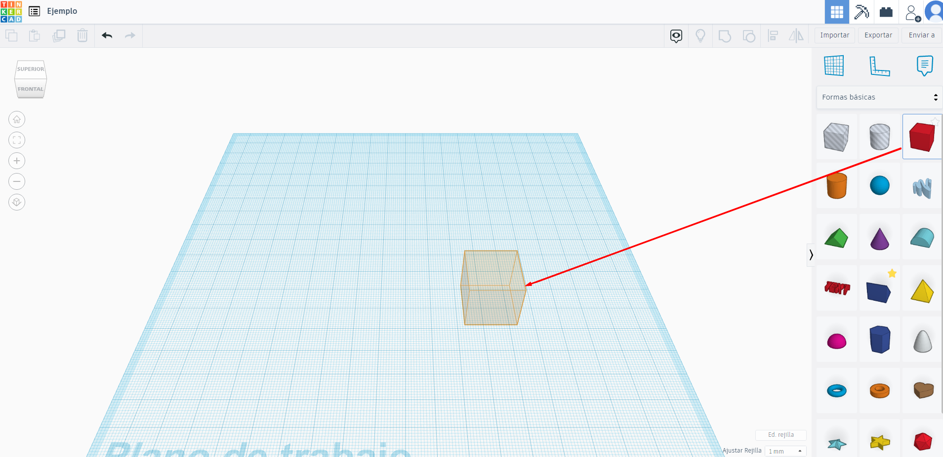This screenshot has width=943, height=457.
Task: Switch to Bricks mode
Action: click(x=886, y=12)
